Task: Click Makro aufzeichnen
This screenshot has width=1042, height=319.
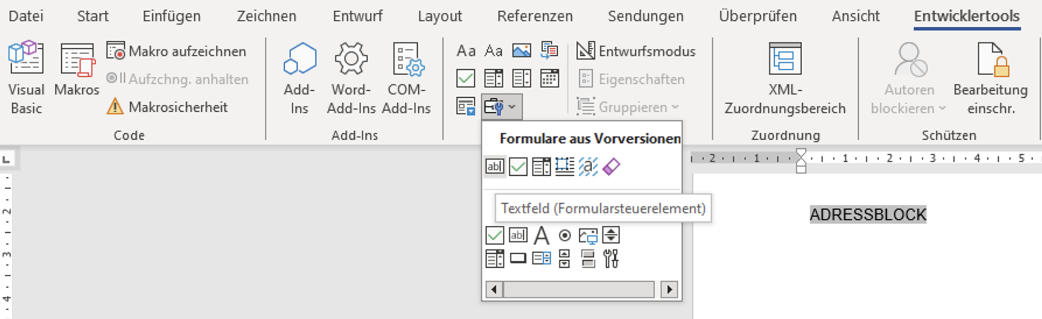Action: (177, 51)
